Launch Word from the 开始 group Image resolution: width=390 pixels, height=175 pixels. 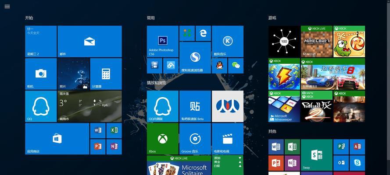click(x=98, y=131)
